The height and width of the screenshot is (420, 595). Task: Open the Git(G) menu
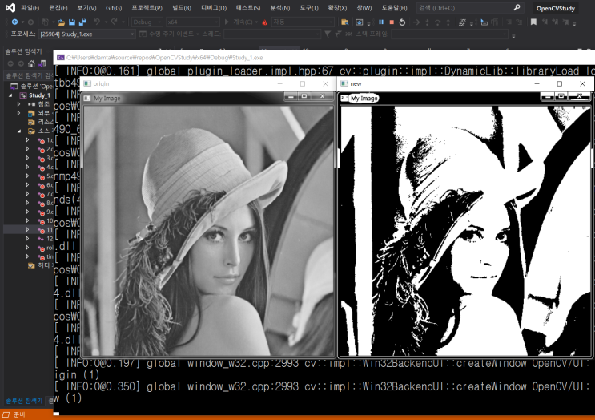tap(114, 8)
